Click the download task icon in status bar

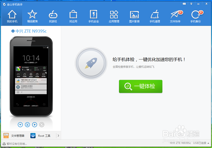point(4,144)
